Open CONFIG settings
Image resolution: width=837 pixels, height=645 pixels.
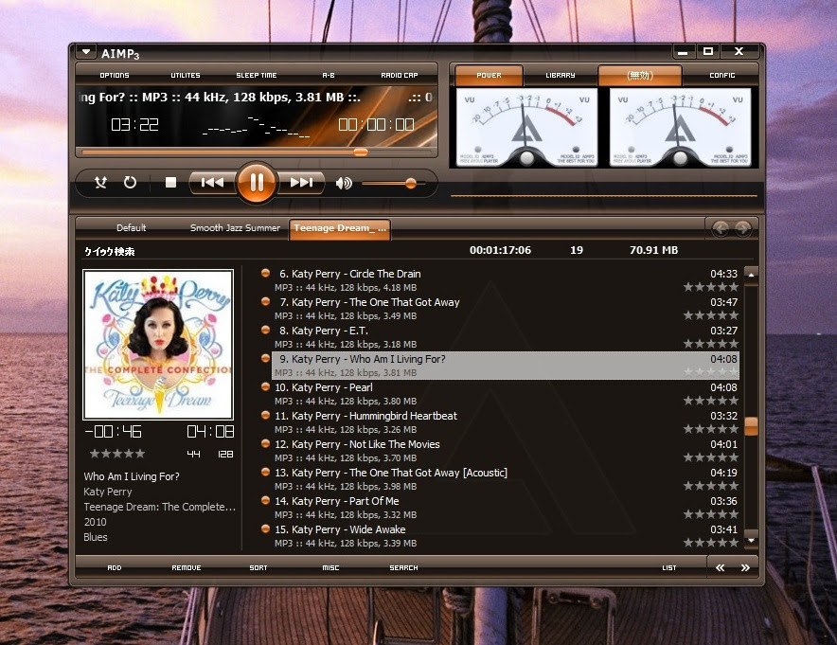(x=722, y=75)
